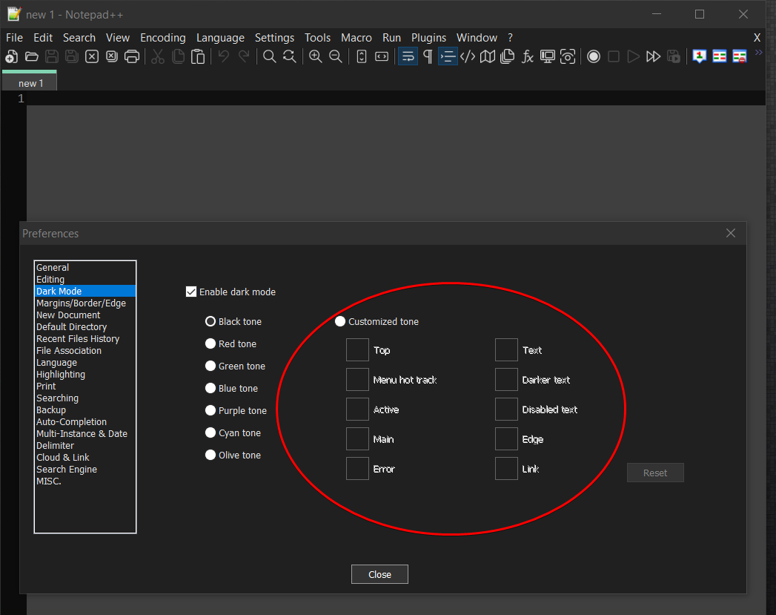Click the Zoom in toolbar icon

click(x=316, y=56)
